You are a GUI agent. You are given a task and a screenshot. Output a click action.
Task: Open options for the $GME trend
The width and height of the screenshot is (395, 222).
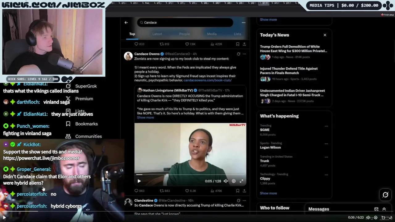coord(326,126)
